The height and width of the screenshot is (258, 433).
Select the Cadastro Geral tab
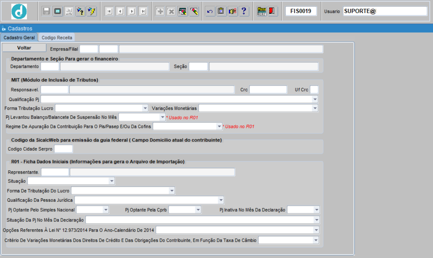pos(19,38)
